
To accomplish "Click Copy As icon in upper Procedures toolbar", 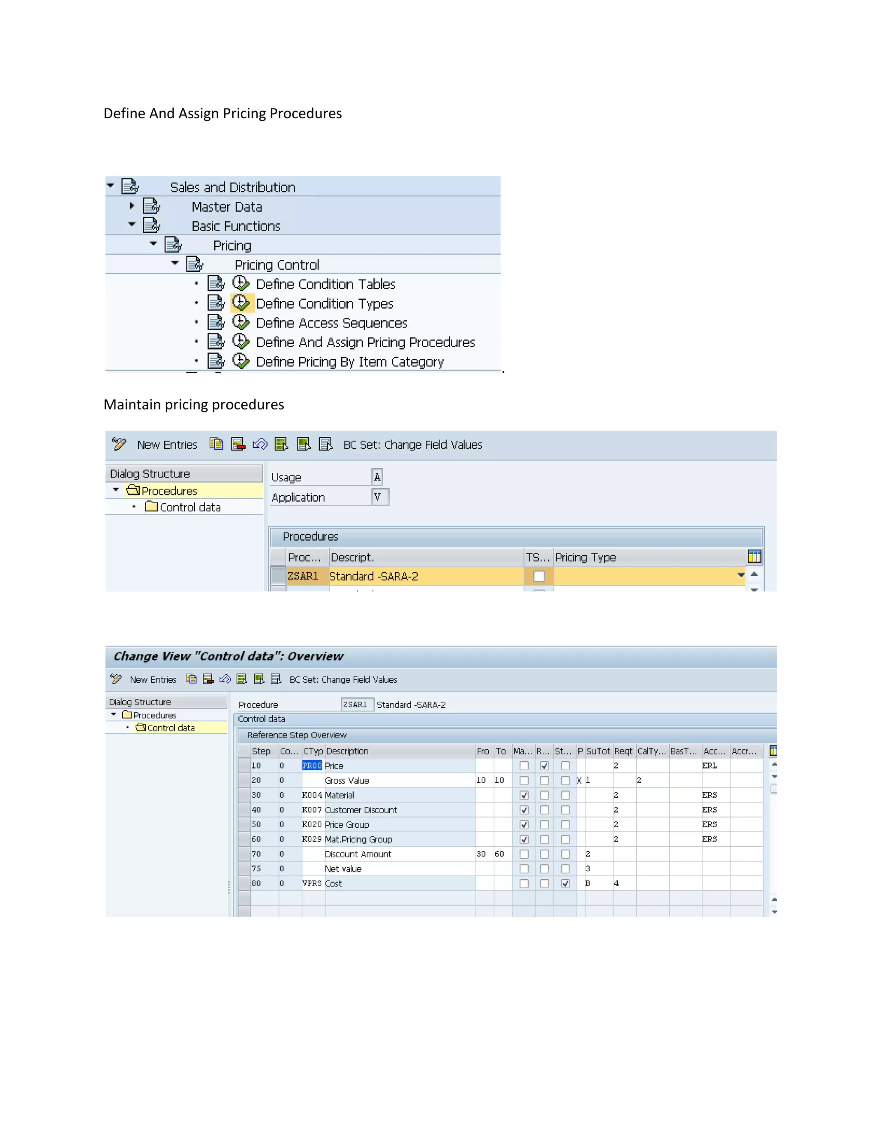I will coord(216,444).
